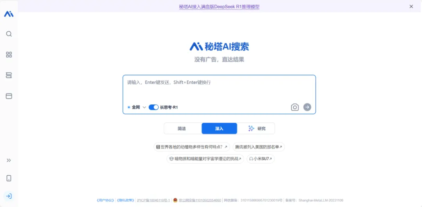
Task: Click the Metaso logo in sidebar
Action: coord(9,14)
